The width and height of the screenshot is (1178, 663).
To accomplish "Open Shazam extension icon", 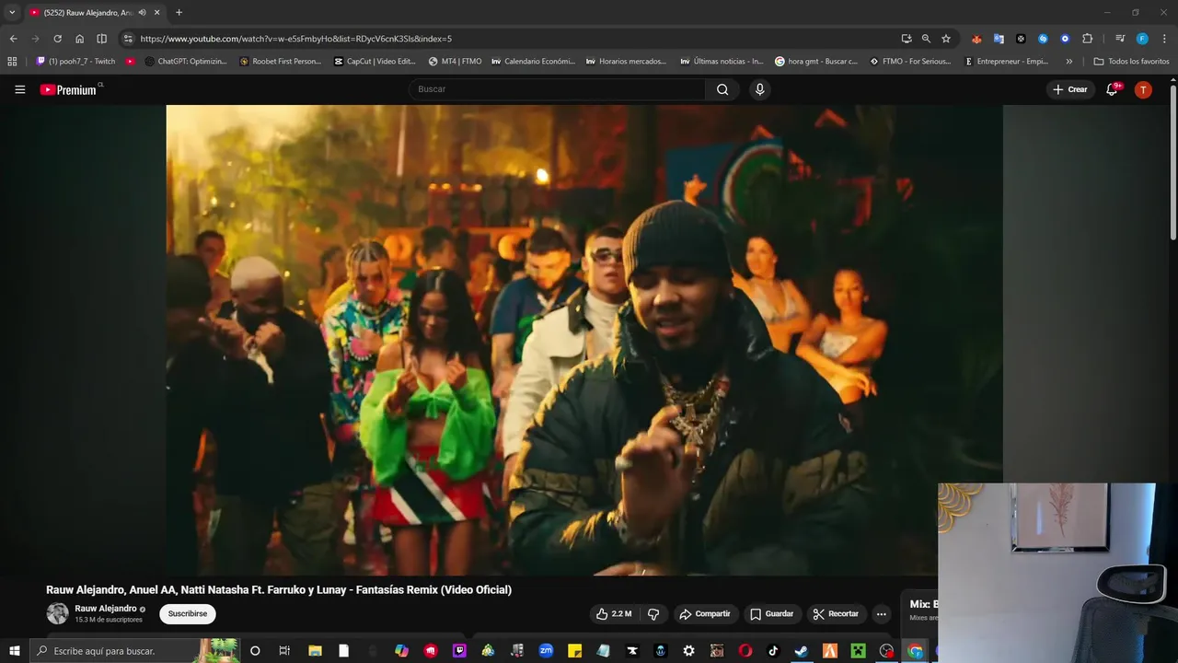I will pyautogui.click(x=1043, y=39).
